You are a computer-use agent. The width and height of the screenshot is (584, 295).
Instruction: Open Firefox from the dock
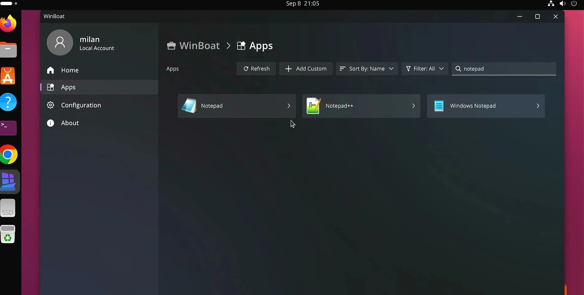coord(8,24)
